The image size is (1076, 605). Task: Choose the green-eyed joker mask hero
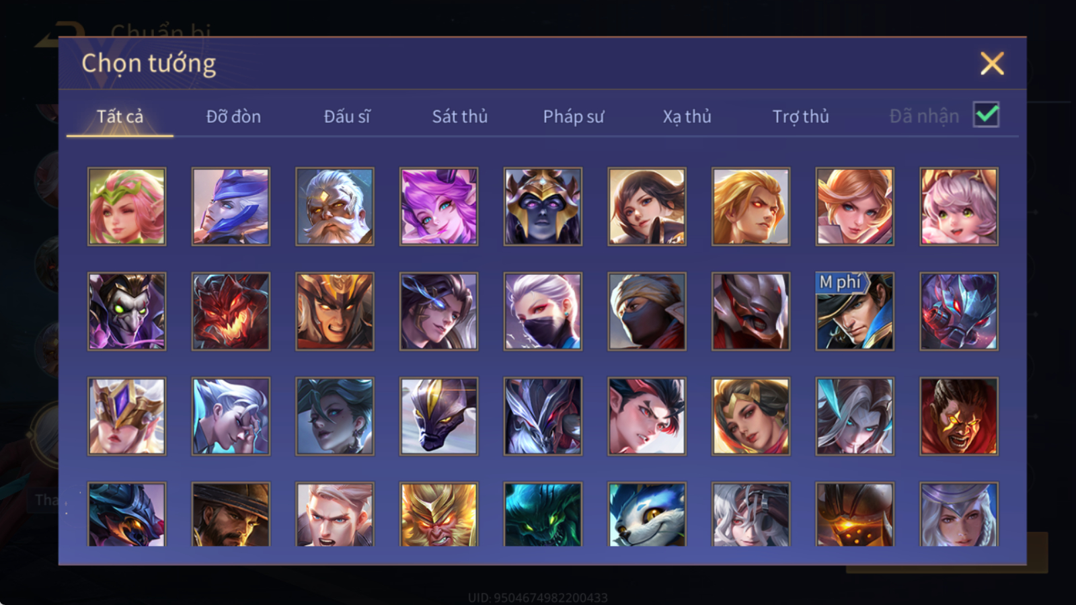tap(126, 311)
